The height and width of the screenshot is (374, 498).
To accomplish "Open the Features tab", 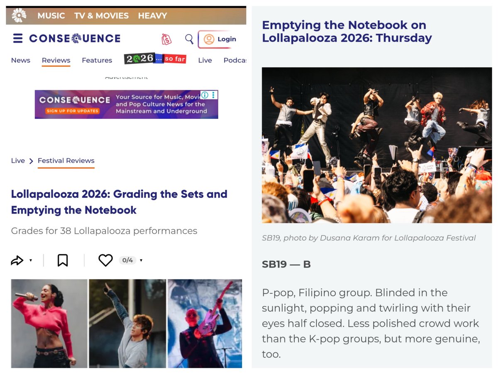I will 97,60.
